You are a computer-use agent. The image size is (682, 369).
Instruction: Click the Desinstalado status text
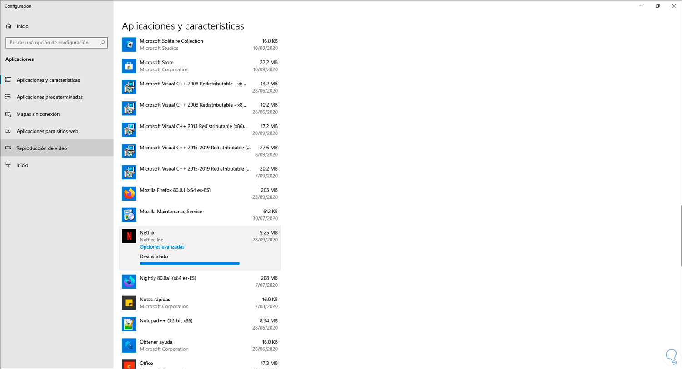click(x=154, y=256)
